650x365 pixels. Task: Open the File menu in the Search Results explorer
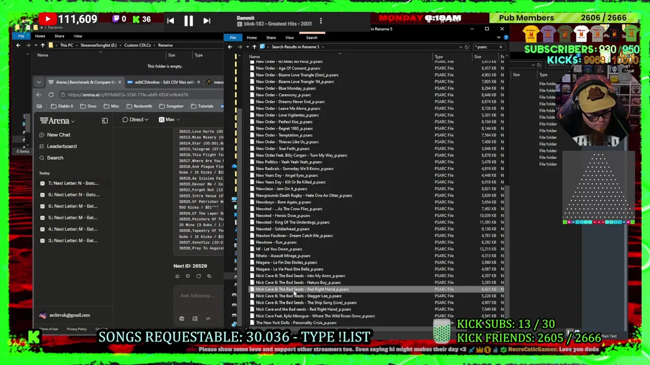[233, 38]
